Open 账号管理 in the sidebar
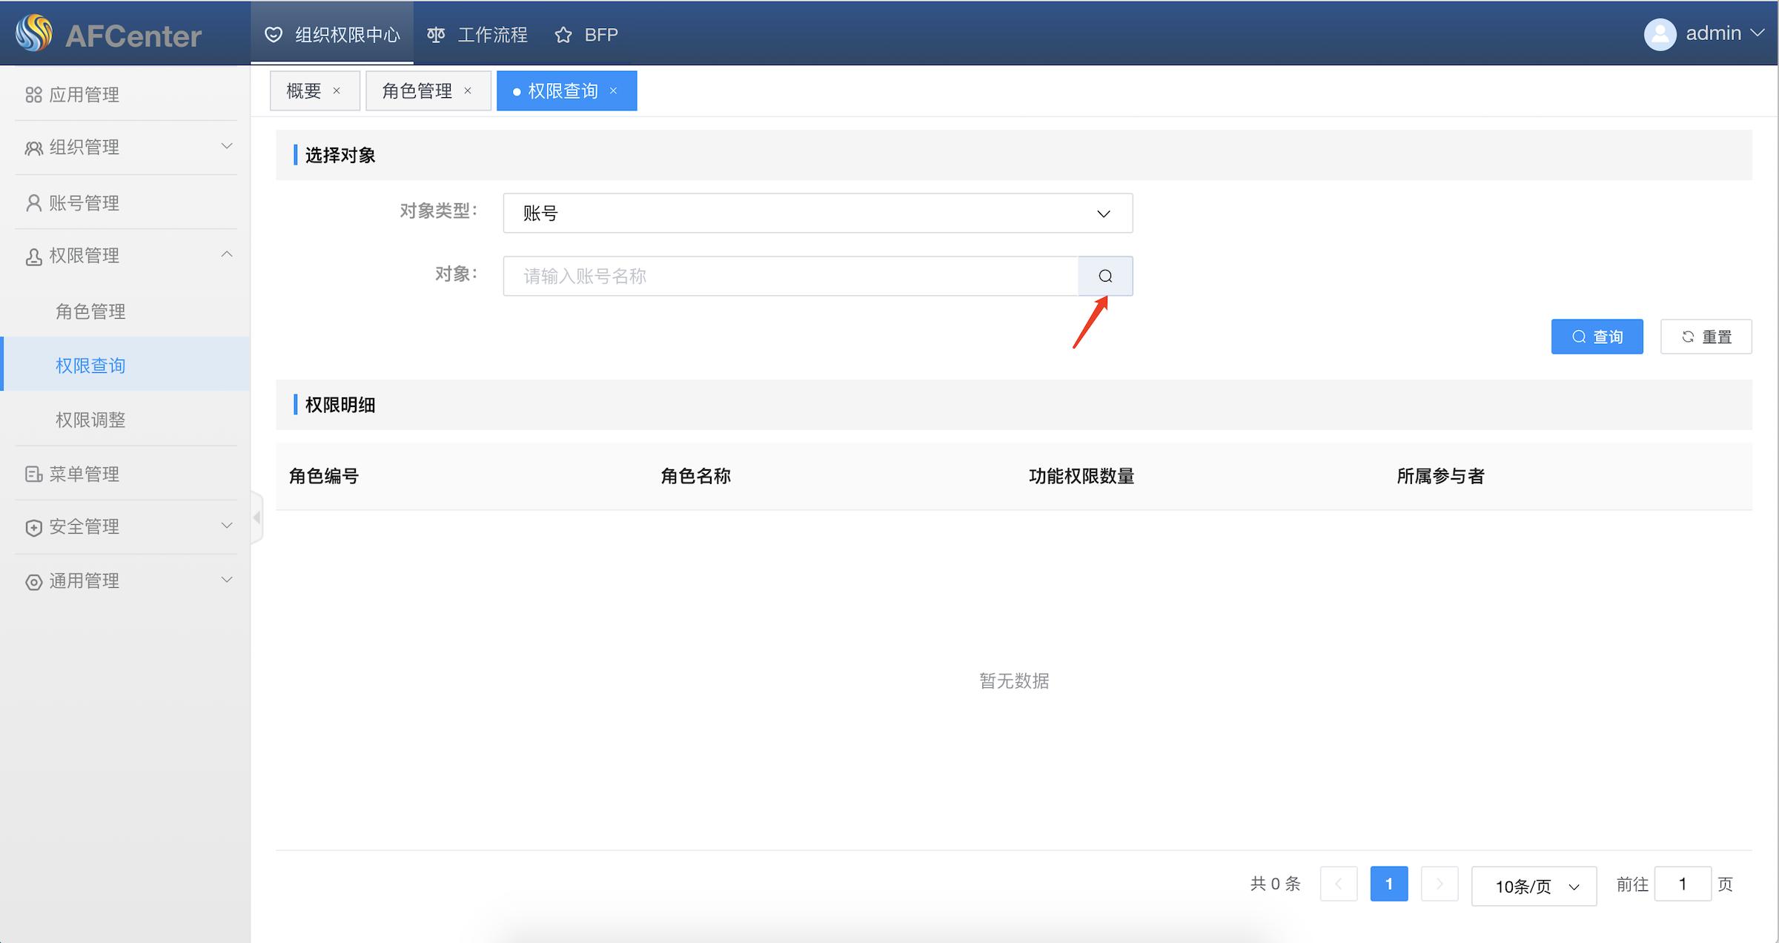This screenshot has width=1779, height=943. [x=83, y=203]
